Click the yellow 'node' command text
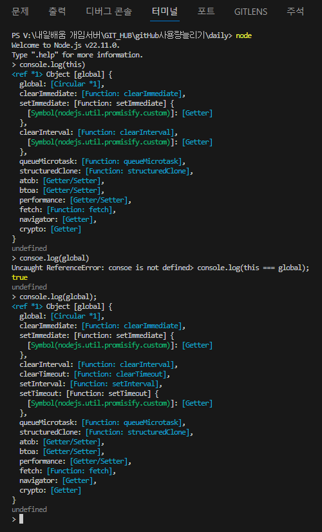 coord(243,35)
